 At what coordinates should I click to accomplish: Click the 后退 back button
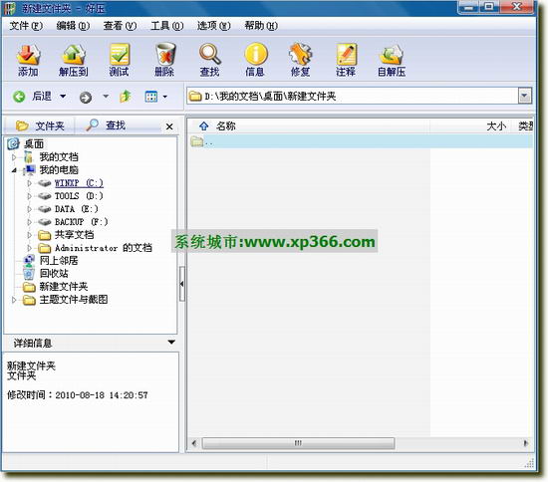coord(32,96)
